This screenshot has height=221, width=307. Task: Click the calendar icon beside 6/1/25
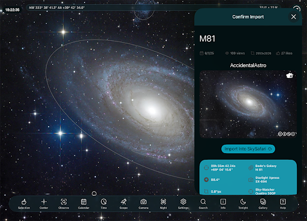(x=201, y=53)
